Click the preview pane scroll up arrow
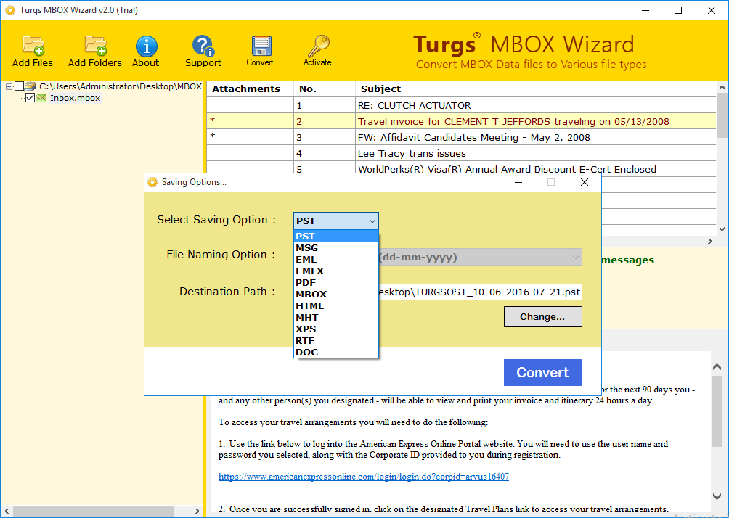Screen dimensions: 729x518 click(717, 367)
